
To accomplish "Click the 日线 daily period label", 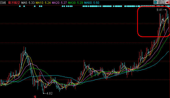I will click(x=3, y=3).
